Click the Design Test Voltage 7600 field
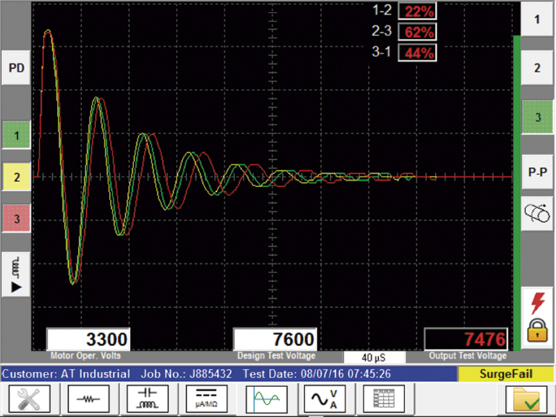The image size is (556, 417). 275,340
